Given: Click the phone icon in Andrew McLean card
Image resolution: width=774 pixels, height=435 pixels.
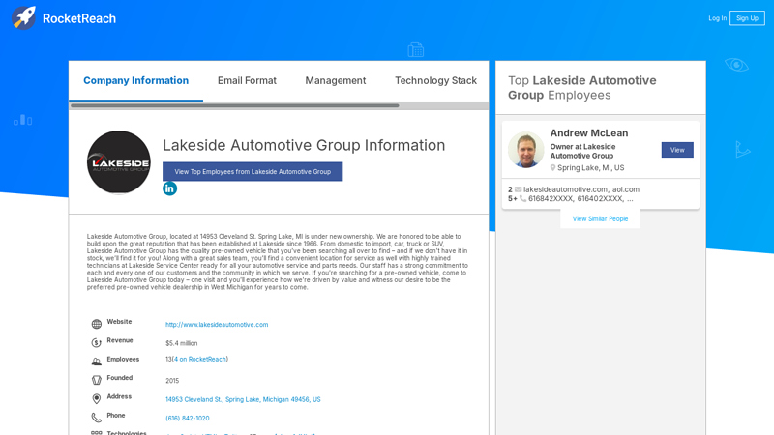Looking at the screenshot, I should click(522, 199).
